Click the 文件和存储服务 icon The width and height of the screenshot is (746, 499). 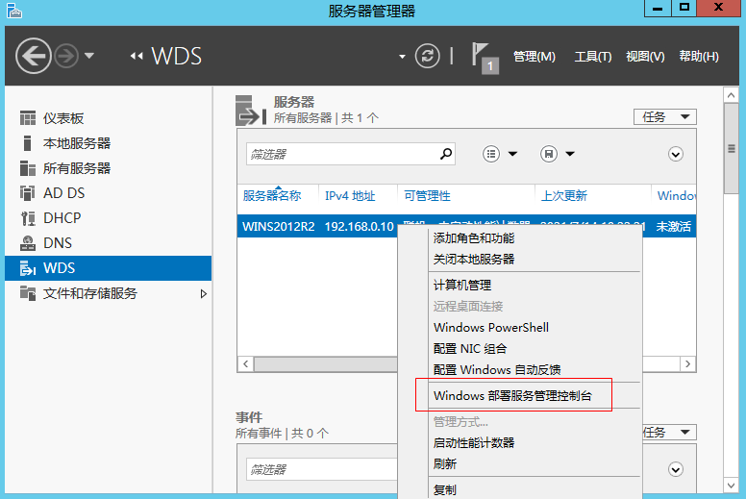pyautogui.click(x=28, y=293)
